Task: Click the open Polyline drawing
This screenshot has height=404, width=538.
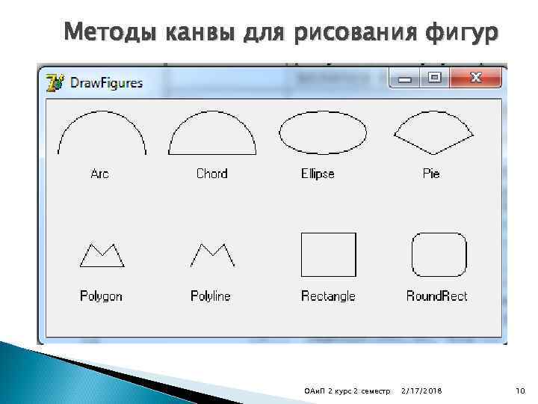Action: coord(212,255)
